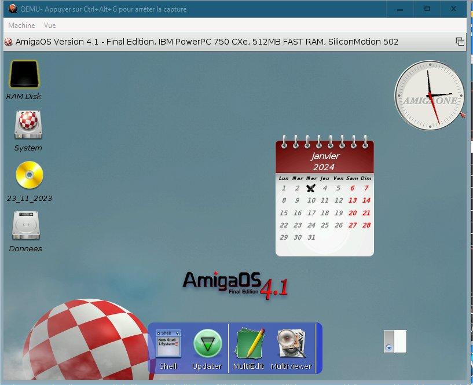473x385 pixels.
Task: Select red day 27 on the calendar
Action: coord(353,225)
